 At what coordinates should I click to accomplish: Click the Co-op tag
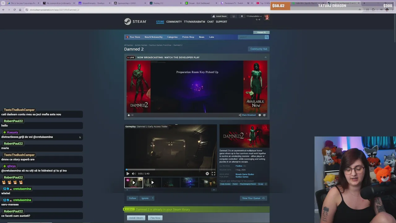(x=260, y=184)
